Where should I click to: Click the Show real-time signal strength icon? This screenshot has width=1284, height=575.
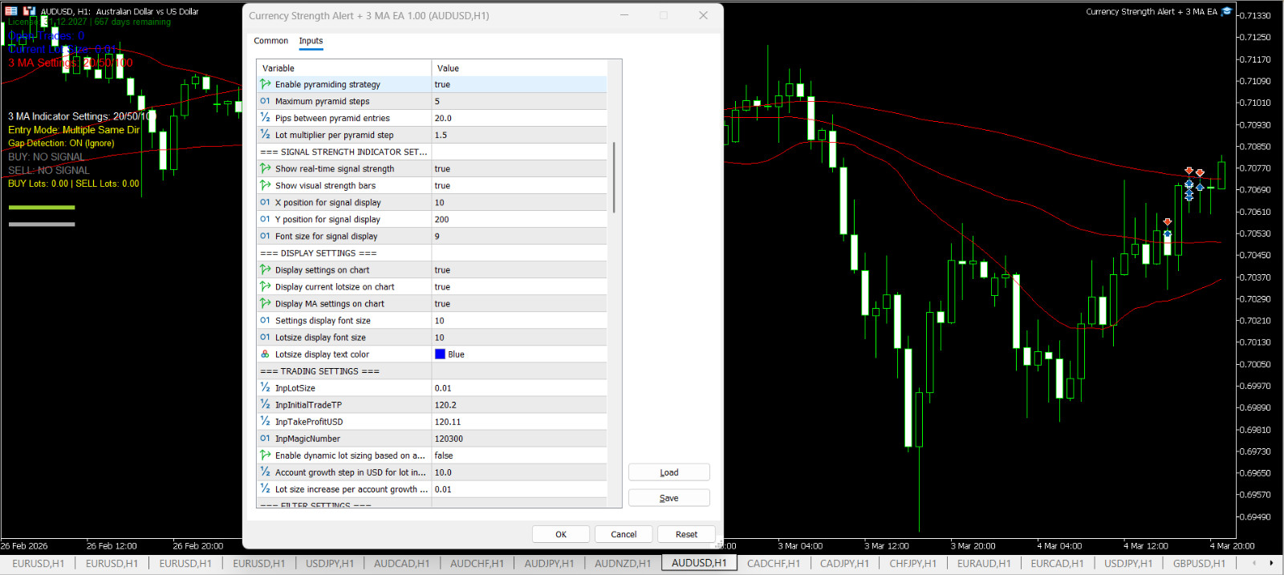coord(265,168)
